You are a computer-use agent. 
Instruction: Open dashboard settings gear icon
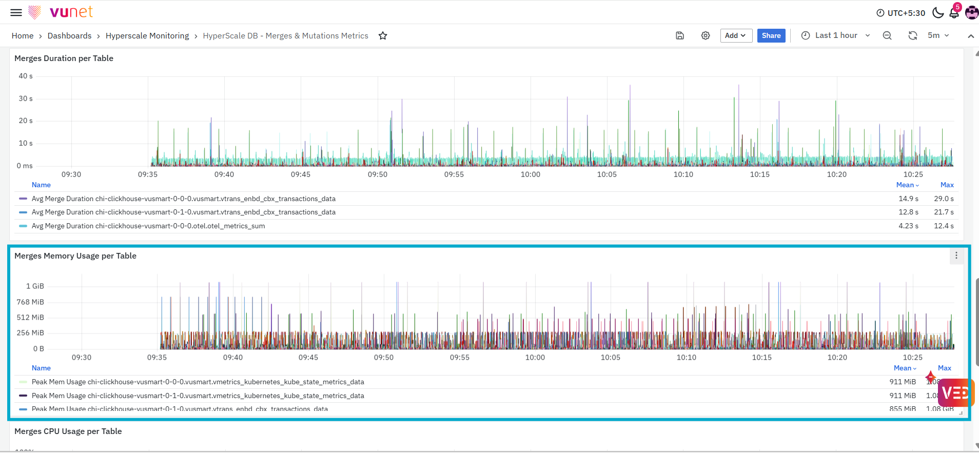click(706, 35)
